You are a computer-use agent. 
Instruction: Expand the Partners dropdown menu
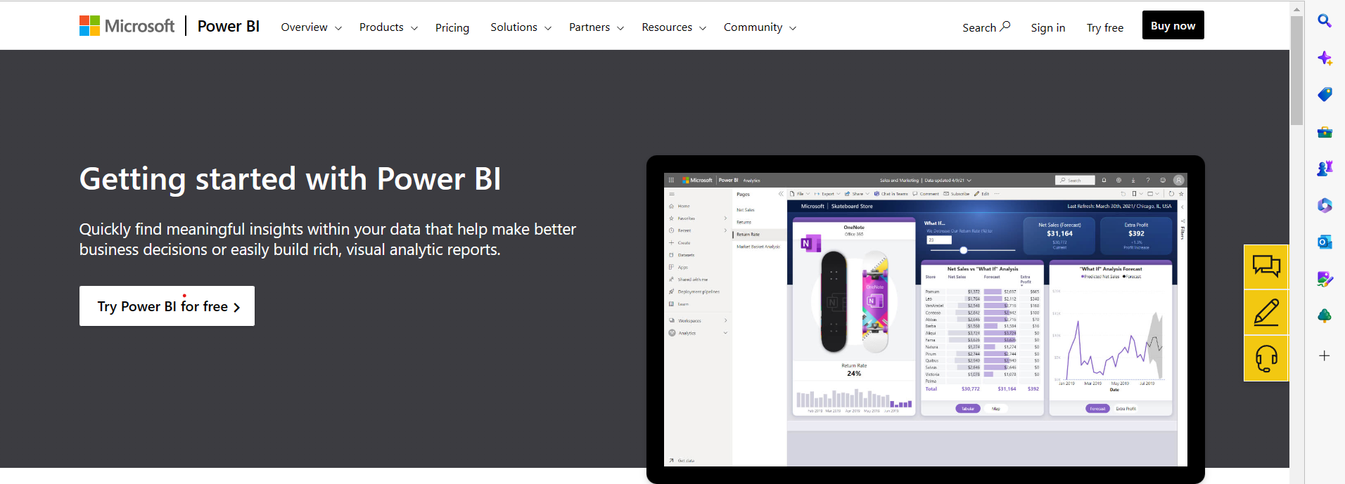coord(597,27)
